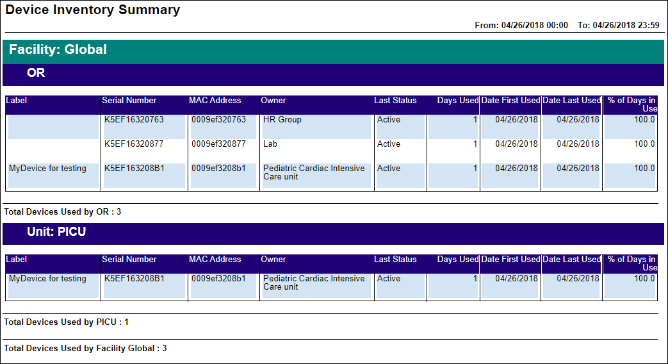Viewport: 668px width, 364px height.
Task: Click Active status of MyDevice in OR table
Action: coord(389,169)
